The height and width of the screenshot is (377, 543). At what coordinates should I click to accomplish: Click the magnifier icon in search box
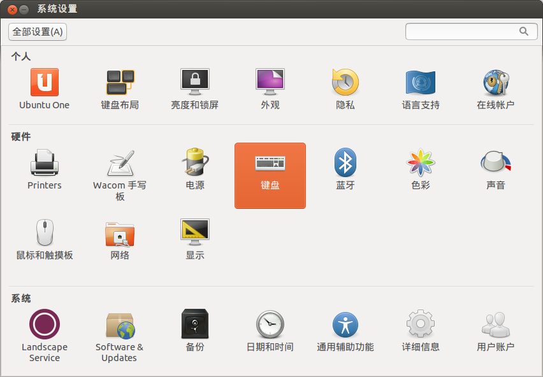click(524, 31)
